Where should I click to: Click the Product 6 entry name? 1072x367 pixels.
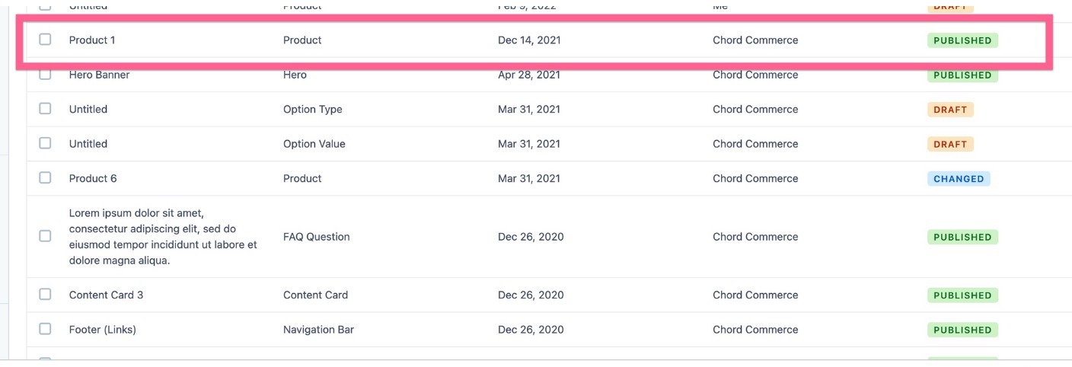[93, 178]
